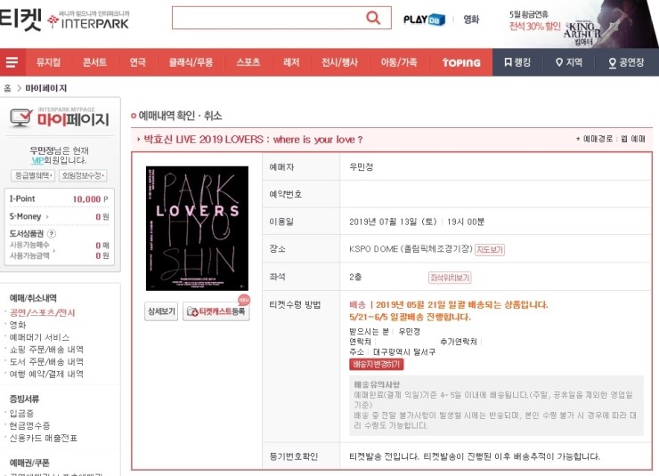Open the 콘서트 category tab
The width and height of the screenshot is (659, 476).
tap(94, 62)
